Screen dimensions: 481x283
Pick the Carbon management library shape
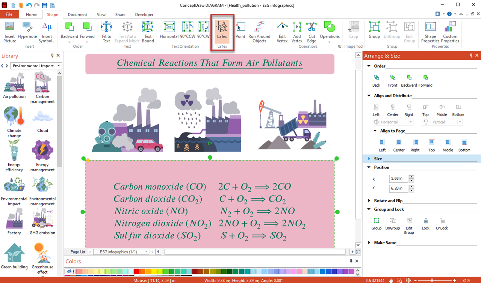pos(42,88)
